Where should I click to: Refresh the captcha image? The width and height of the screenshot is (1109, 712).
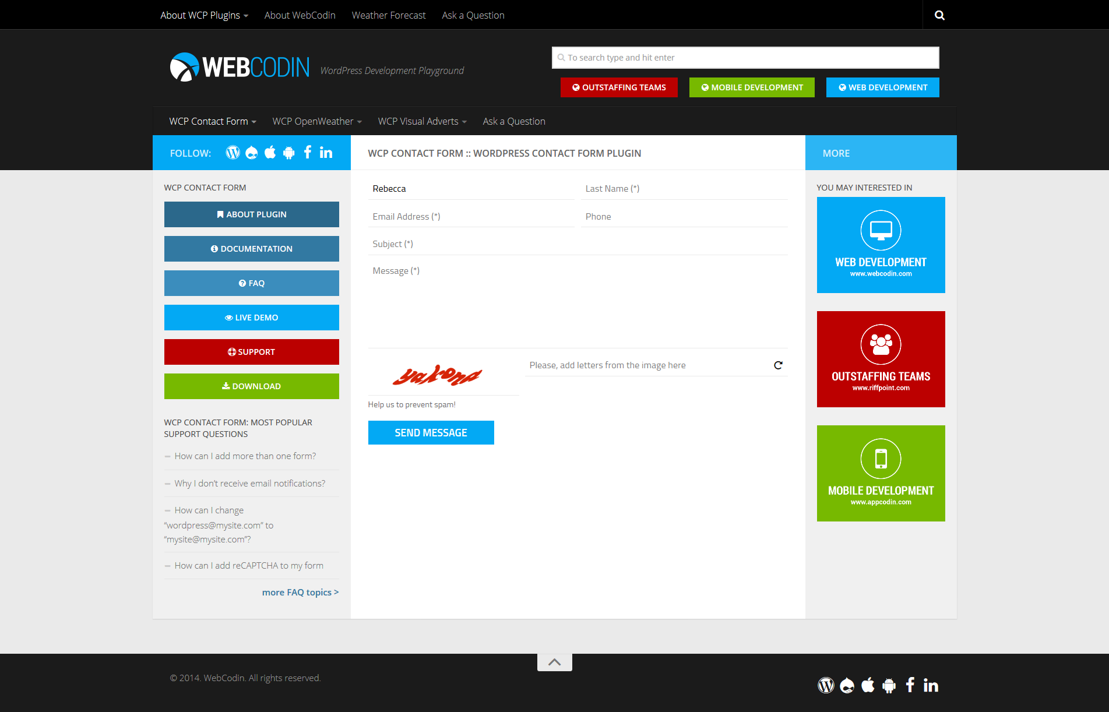click(x=778, y=365)
